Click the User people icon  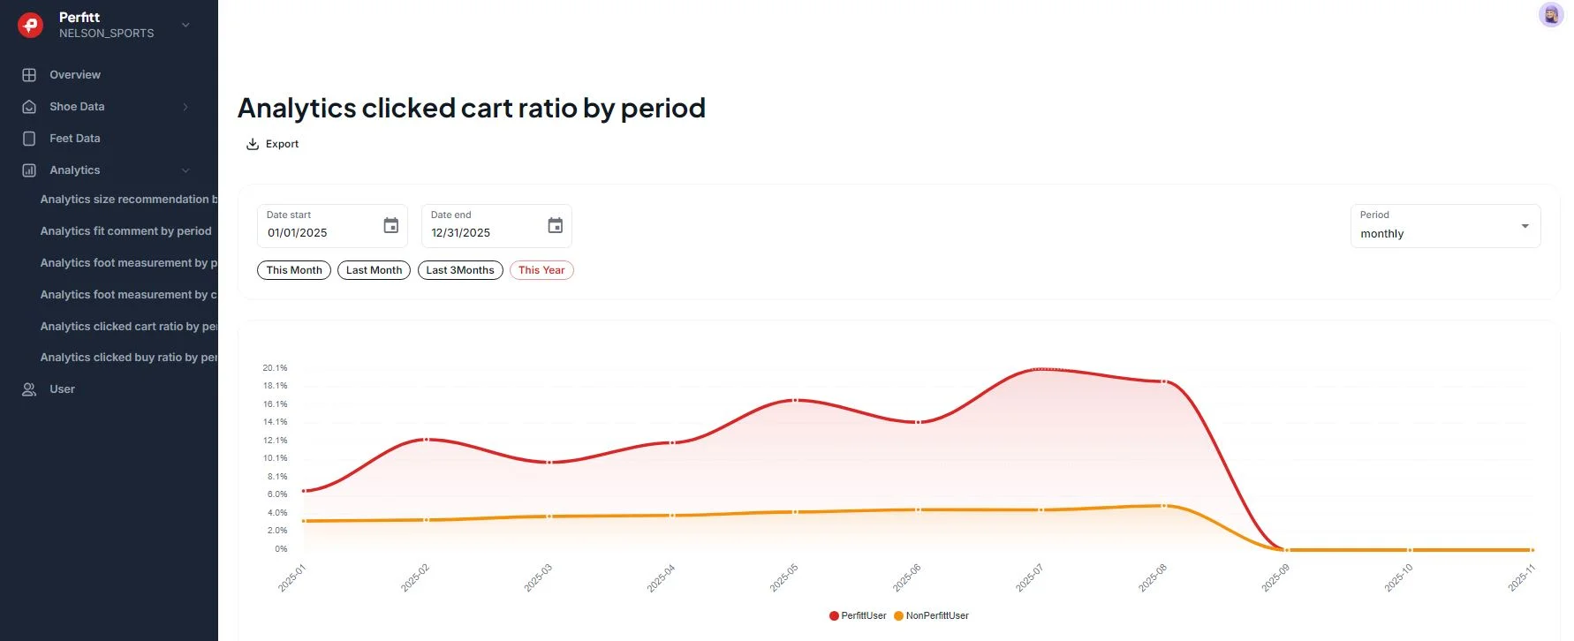click(x=29, y=389)
